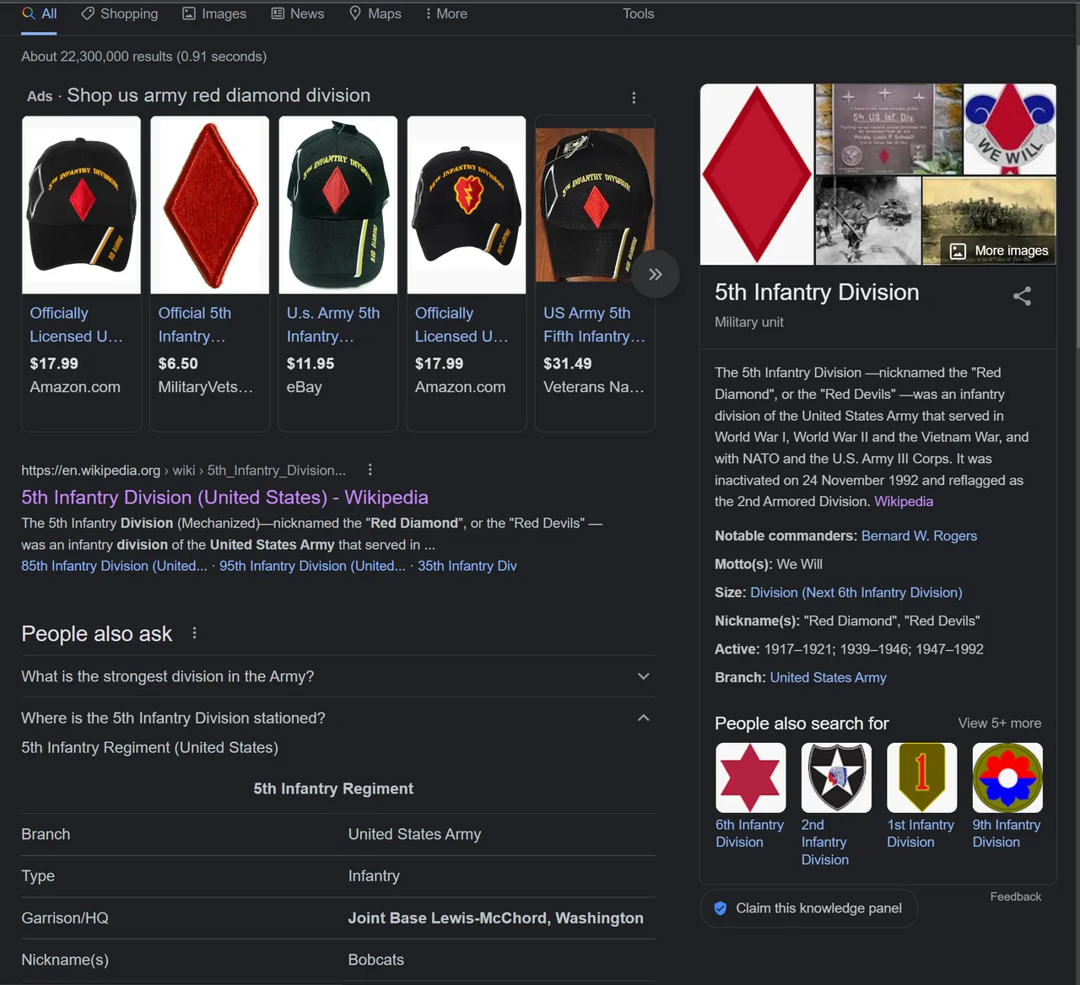Click the 5th Infantry Regiment (United States) heading
Image resolution: width=1080 pixels, height=985 pixels.
click(x=149, y=747)
